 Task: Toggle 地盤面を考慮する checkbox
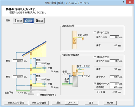coord(38,95)
